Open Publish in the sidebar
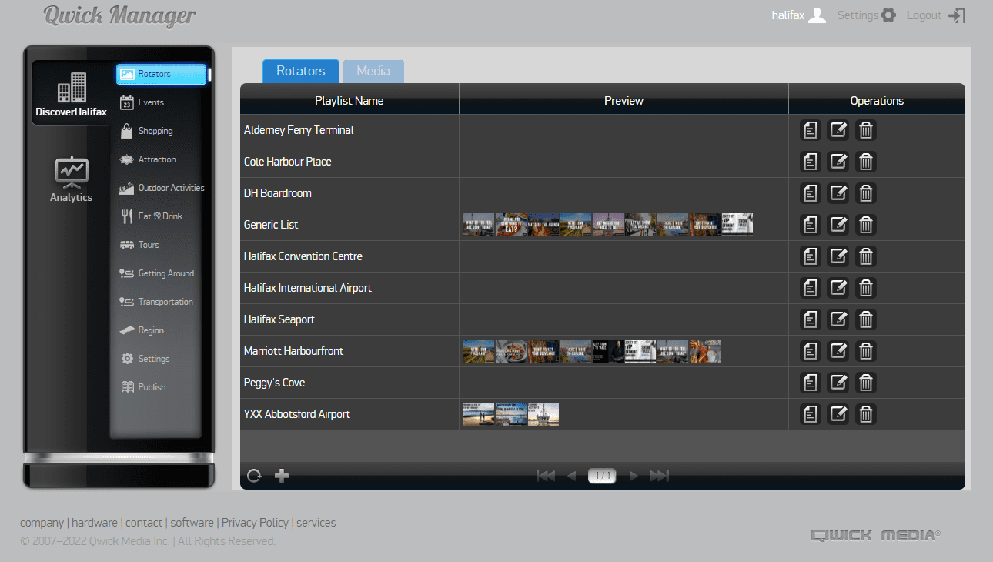Image resolution: width=993 pixels, height=562 pixels. click(143, 387)
